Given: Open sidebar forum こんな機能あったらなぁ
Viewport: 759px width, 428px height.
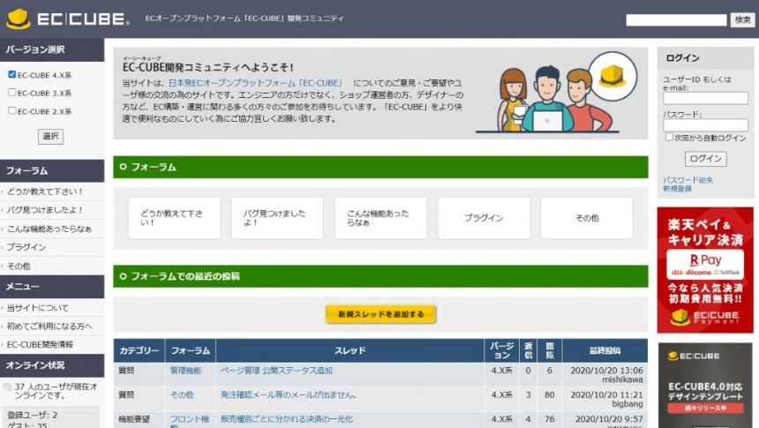Looking at the screenshot, I should (x=49, y=229).
